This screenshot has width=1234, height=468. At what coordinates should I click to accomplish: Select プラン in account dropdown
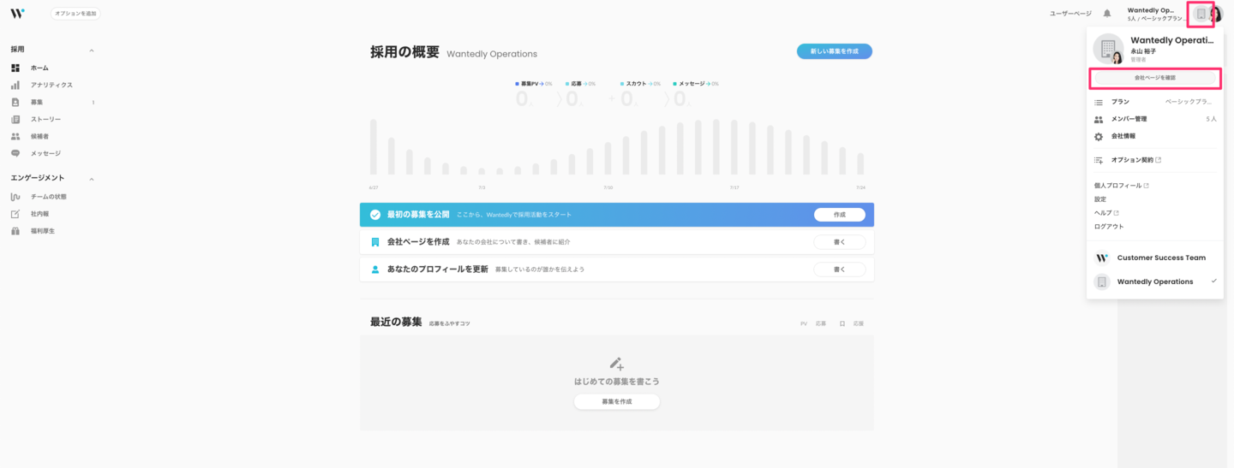point(1155,102)
